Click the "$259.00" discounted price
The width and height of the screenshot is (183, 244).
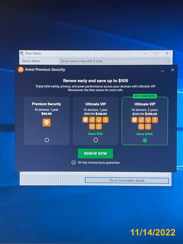pyautogui.click(x=151, y=114)
